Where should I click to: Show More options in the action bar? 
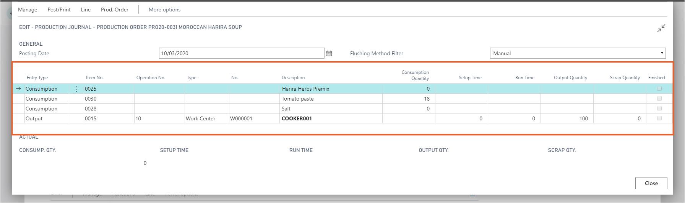coord(164,10)
